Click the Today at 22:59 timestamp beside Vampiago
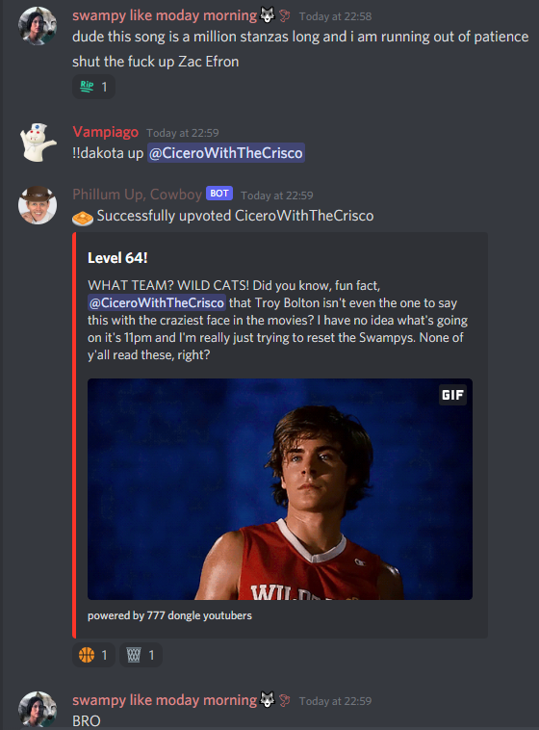 pos(183,133)
